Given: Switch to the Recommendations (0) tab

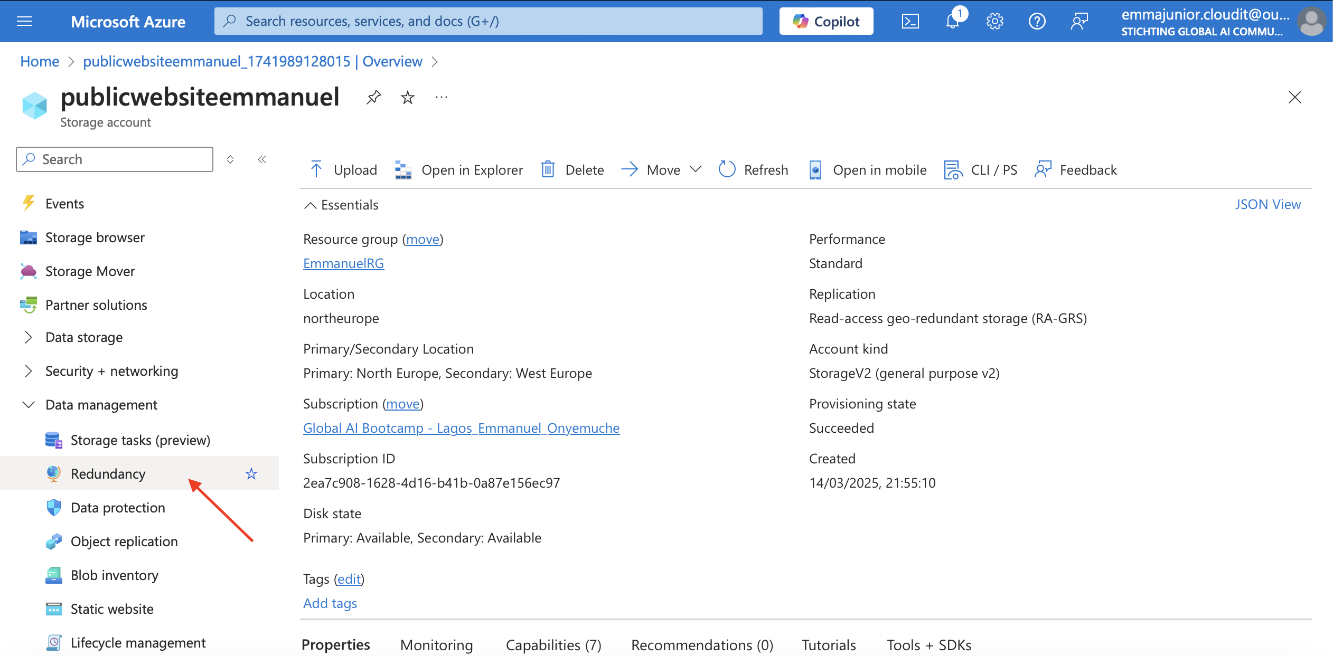Looking at the screenshot, I should coord(702,645).
